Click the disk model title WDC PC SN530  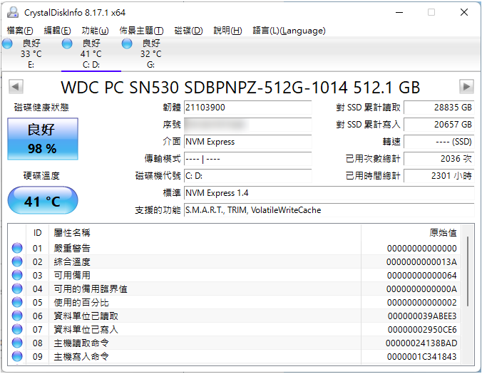[240, 87]
